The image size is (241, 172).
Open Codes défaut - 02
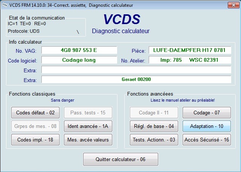[35, 112]
